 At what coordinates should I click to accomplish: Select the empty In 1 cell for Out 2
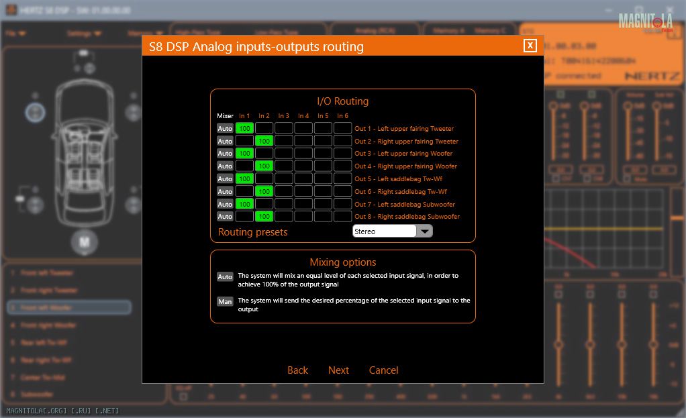pos(244,141)
